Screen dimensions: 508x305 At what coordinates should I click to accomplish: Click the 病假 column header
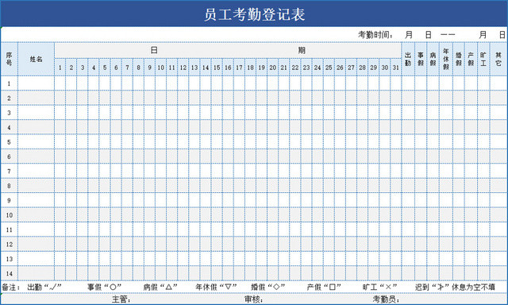433,59
